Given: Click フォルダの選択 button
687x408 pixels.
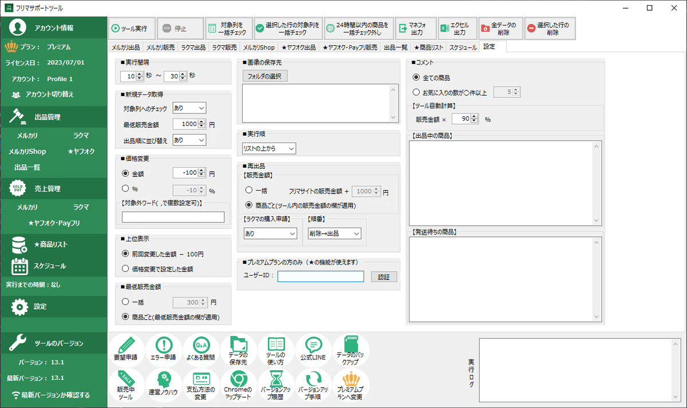Looking at the screenshot, I should pyautogui.click(x=264, y=76).
